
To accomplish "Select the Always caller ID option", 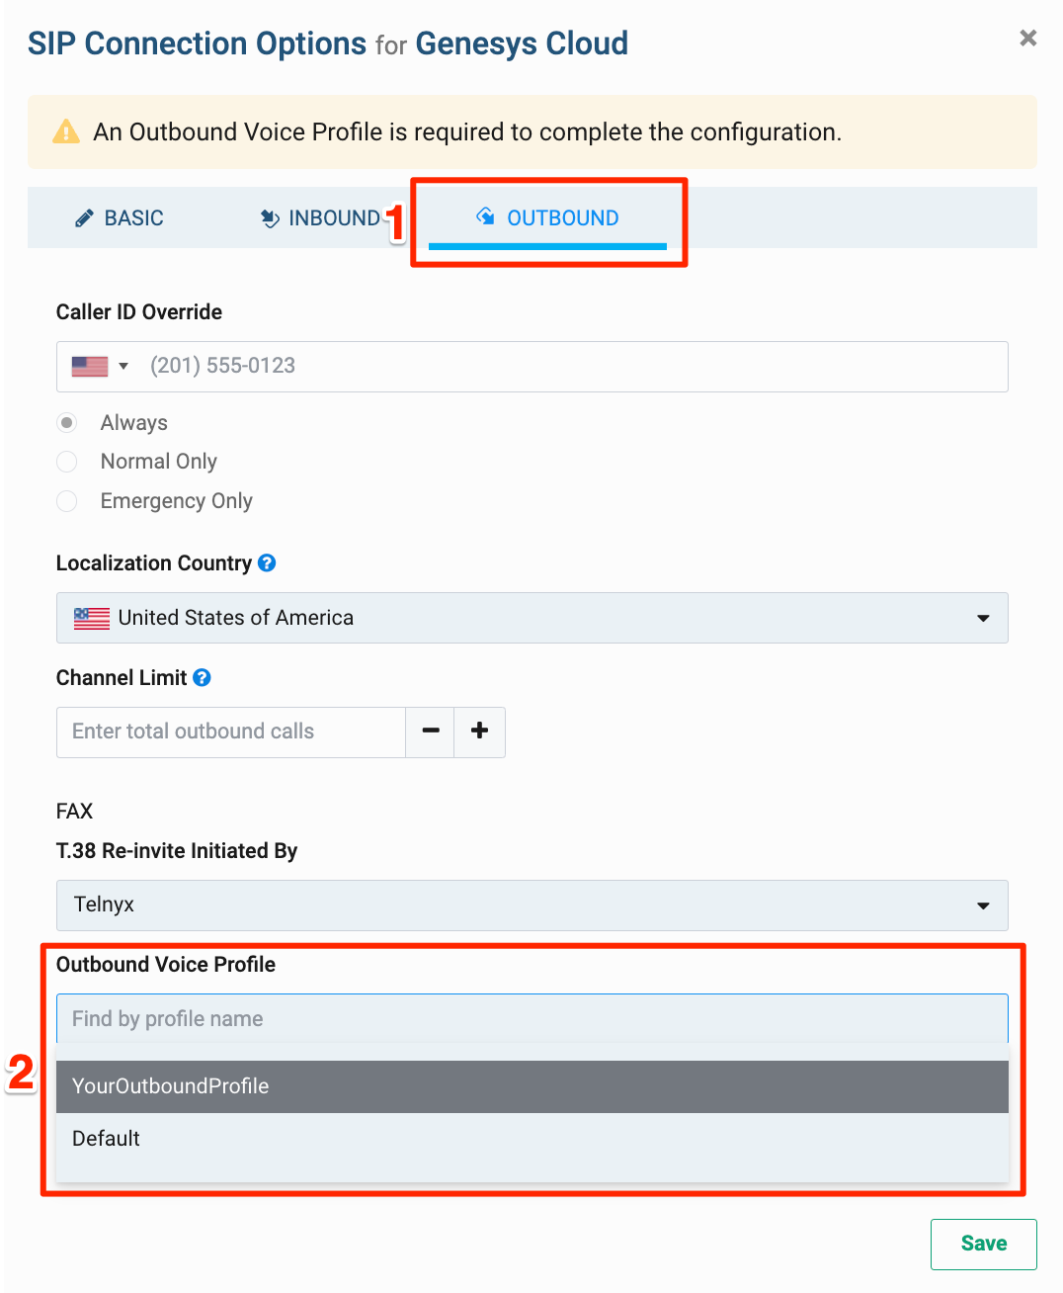I will 66,422.
